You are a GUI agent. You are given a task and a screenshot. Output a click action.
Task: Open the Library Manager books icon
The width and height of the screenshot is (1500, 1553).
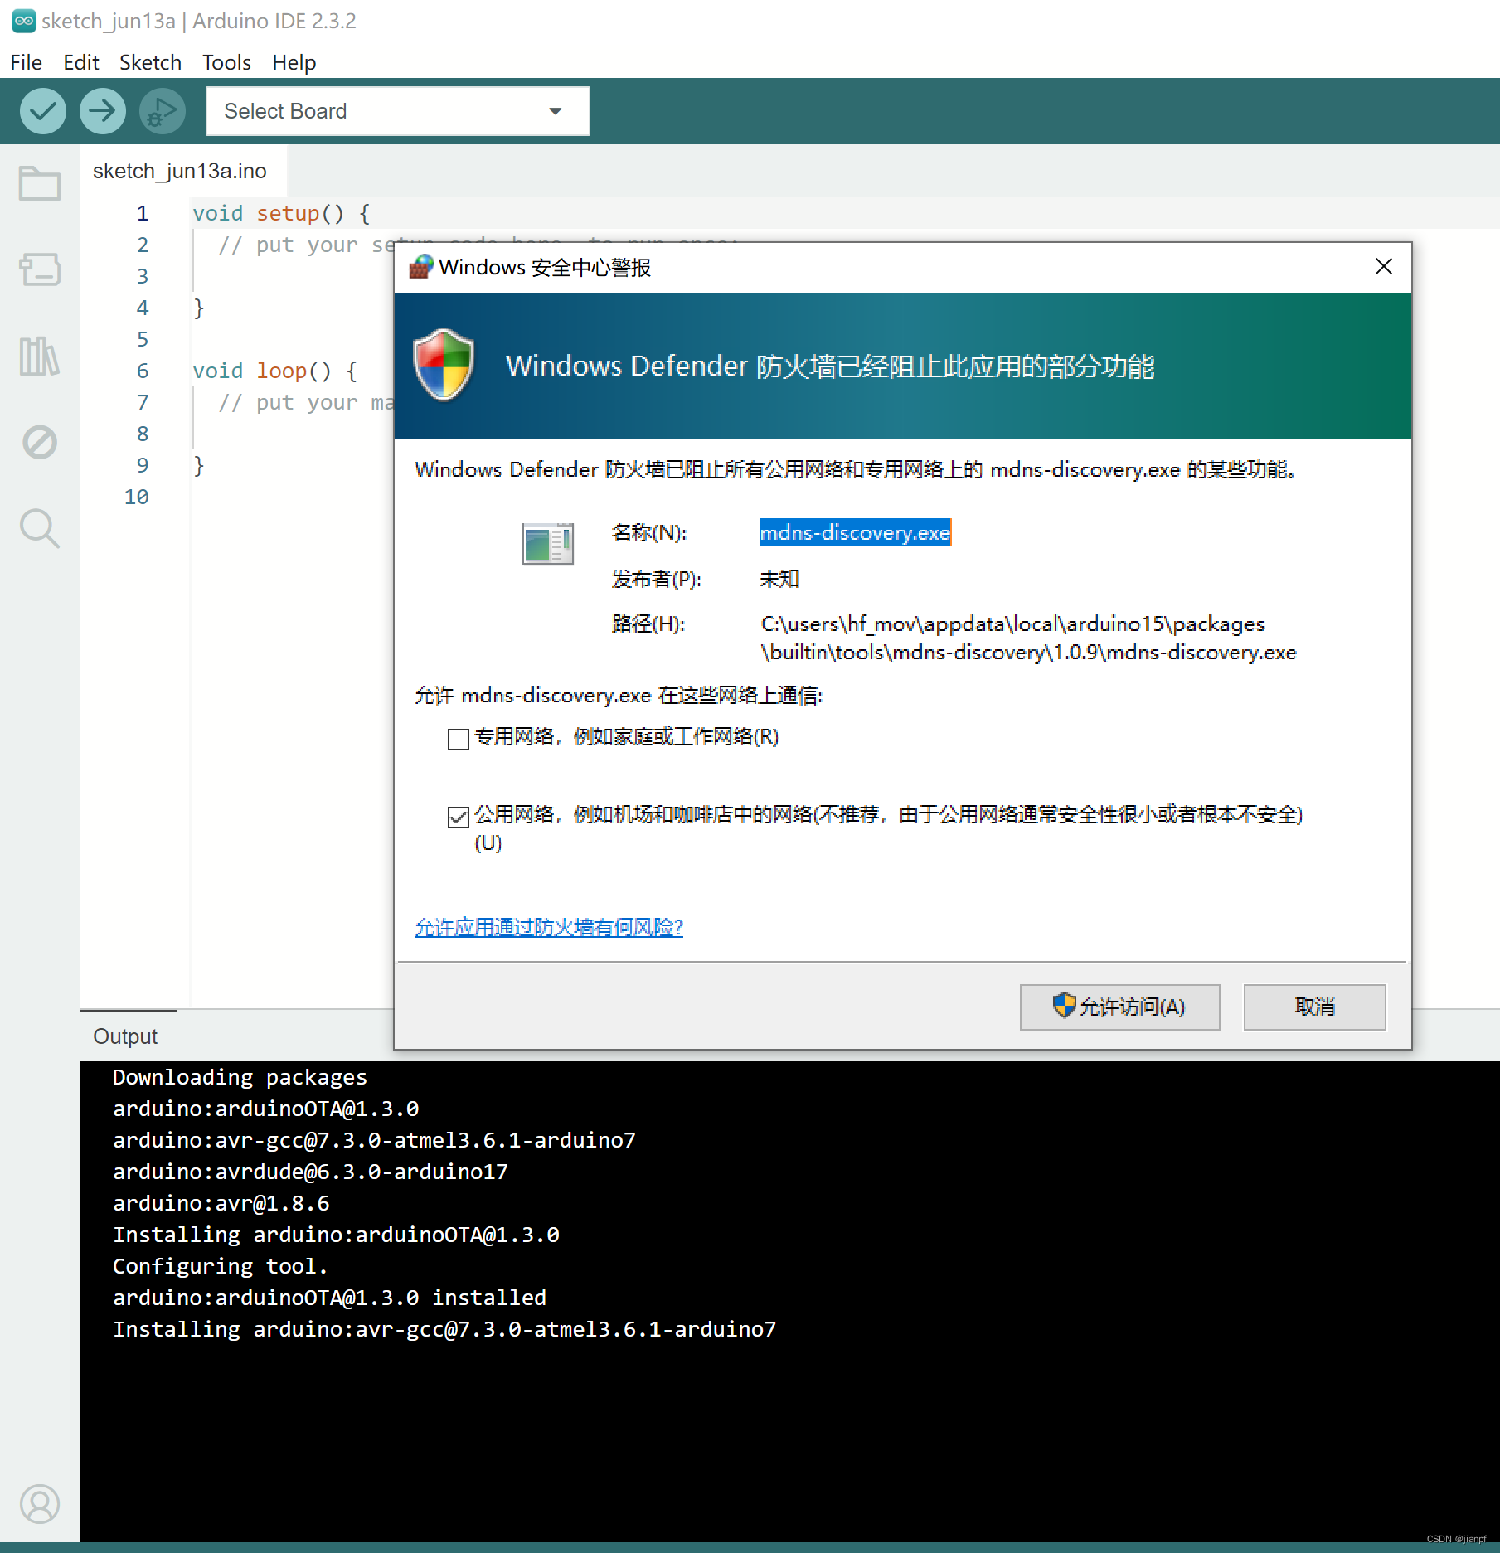tap(40, 357)
